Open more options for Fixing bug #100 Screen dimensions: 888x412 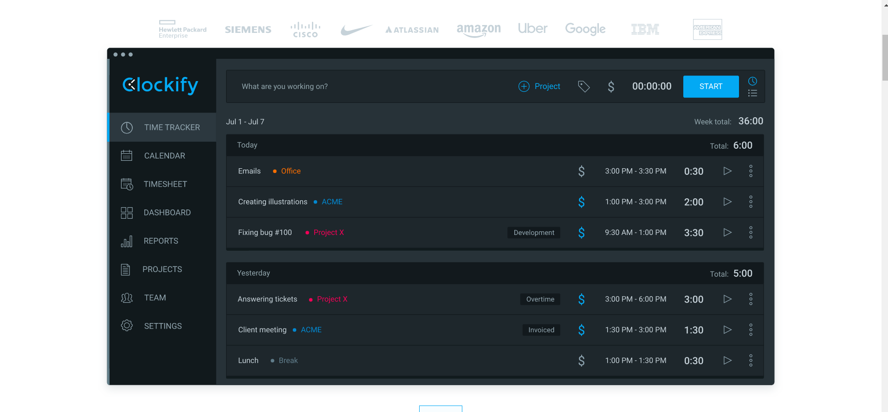pos(751,232)
